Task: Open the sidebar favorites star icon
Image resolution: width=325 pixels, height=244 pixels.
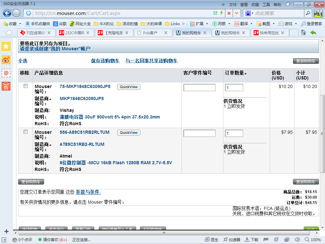Action: [6, 46]
